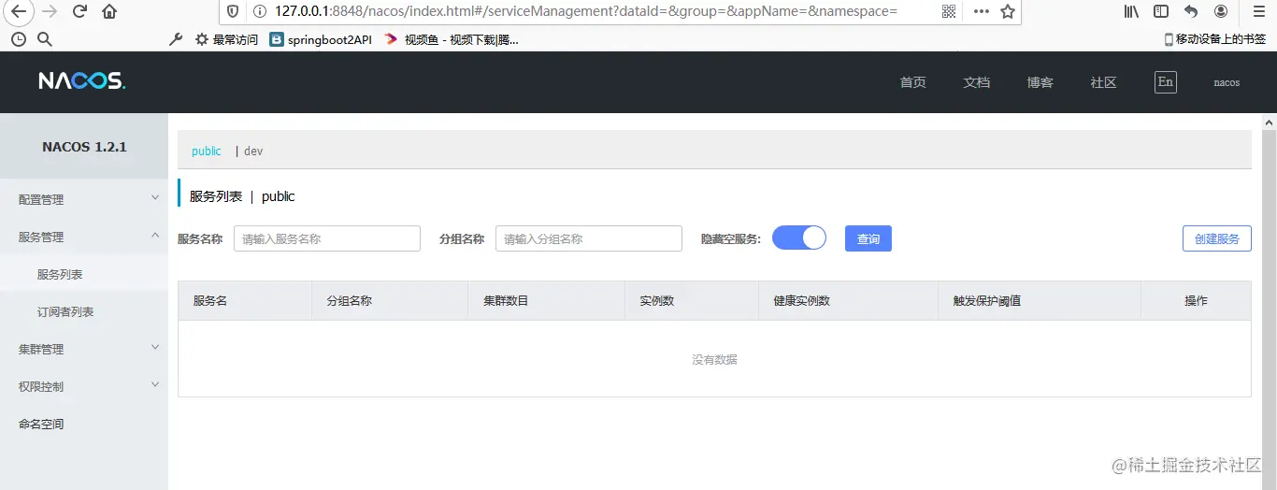Toggle the 隐藏空服务 switch
1277x490 pixels.
799,238
